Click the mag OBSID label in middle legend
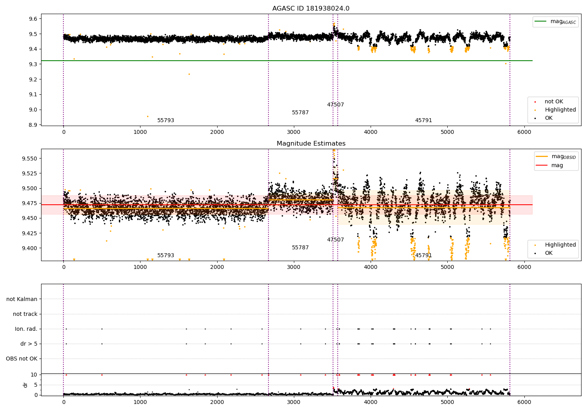 pyautogui.click(x=564, y=157)
